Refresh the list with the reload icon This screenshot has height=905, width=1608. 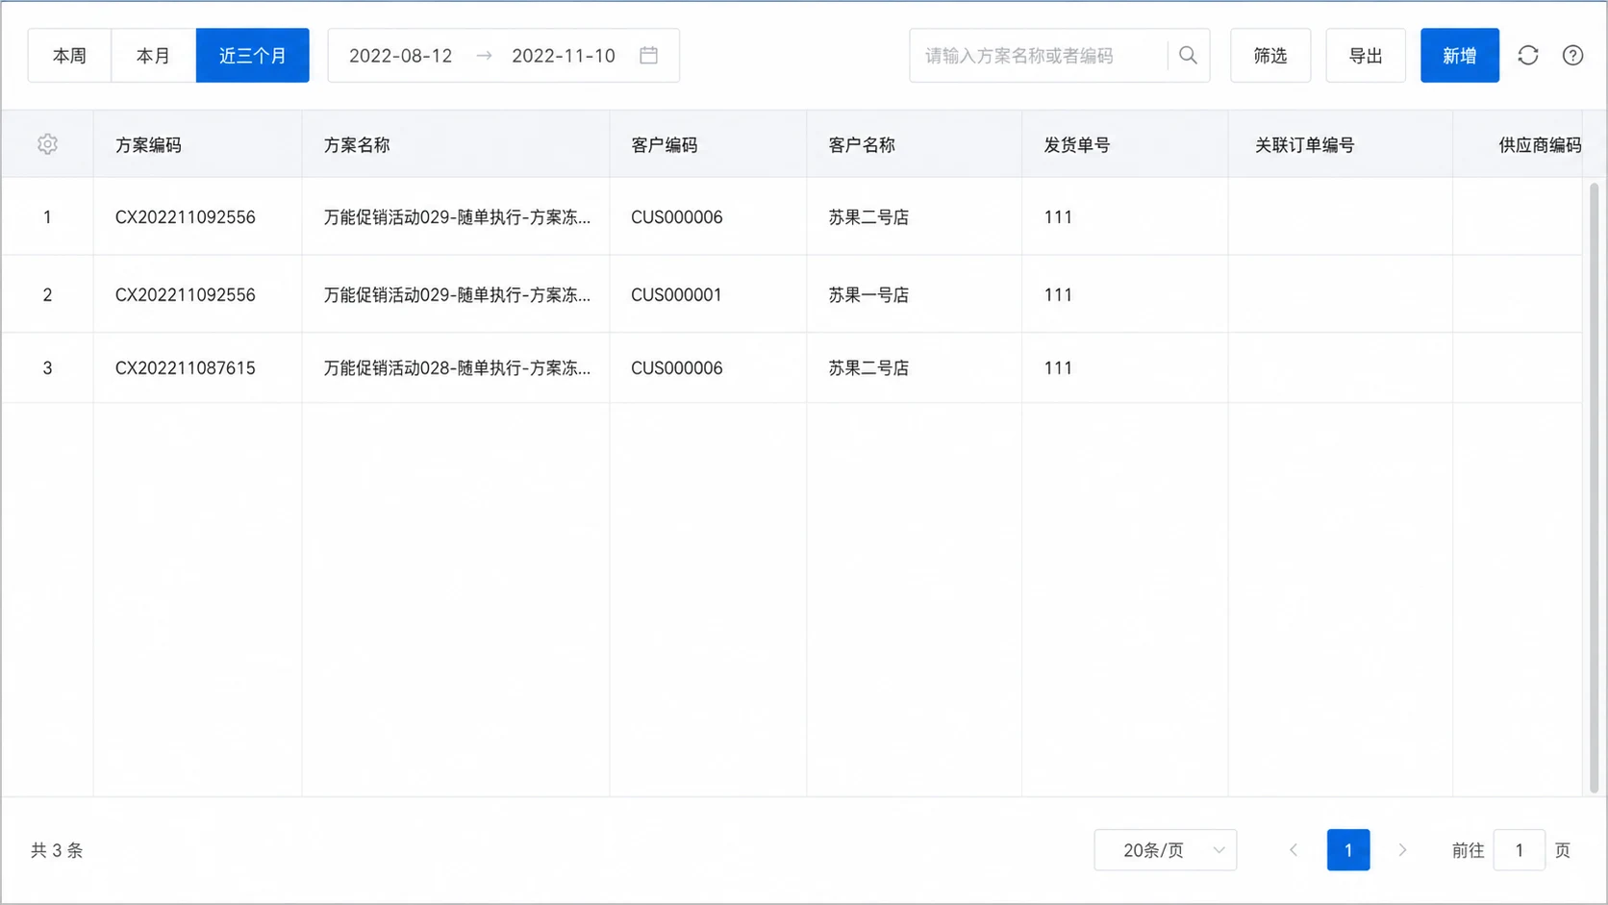point(1528,56)
